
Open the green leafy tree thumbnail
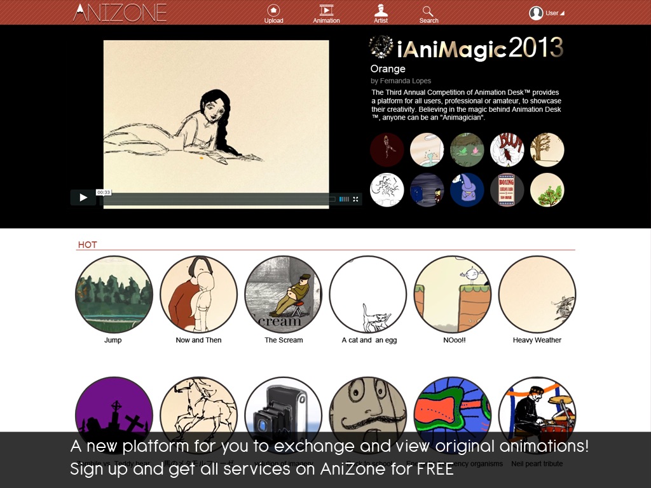pos(547,189)
